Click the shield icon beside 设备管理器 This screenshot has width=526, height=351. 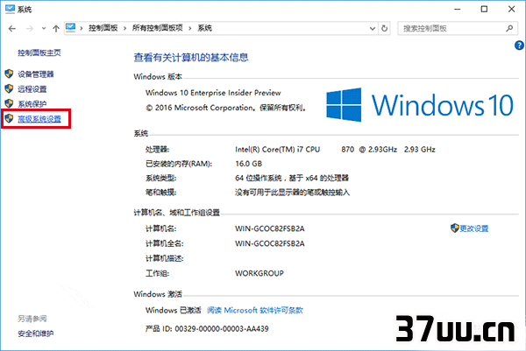pos(9,74)
